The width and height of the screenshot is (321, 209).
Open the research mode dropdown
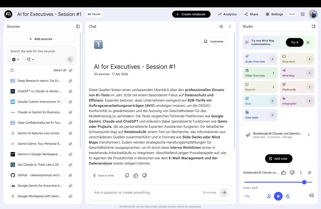30,59
